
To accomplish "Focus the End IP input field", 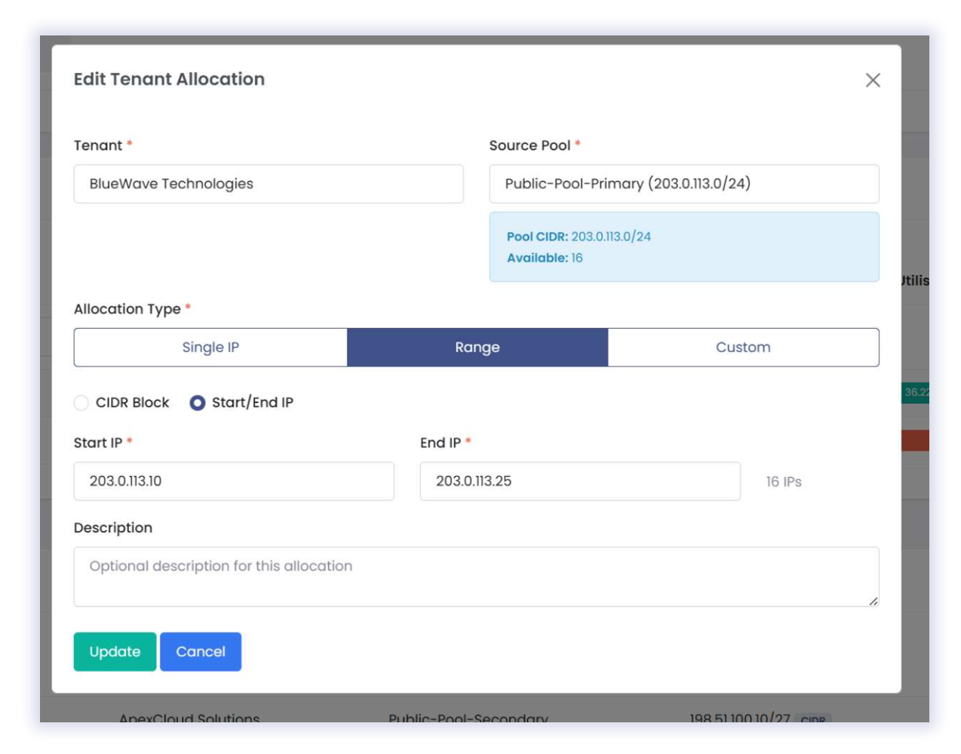I will pos(579,481).
